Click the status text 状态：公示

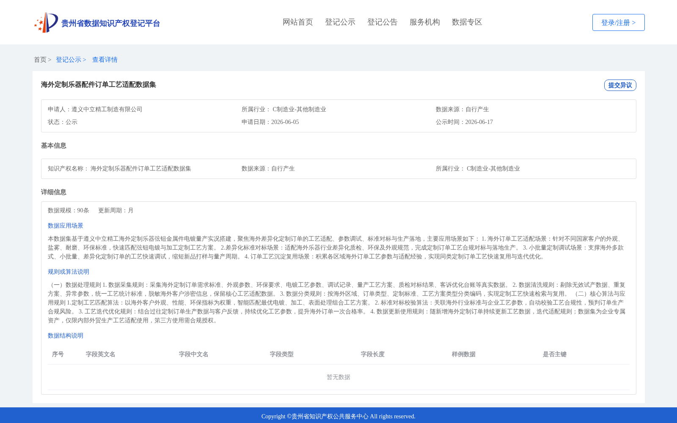63,122
